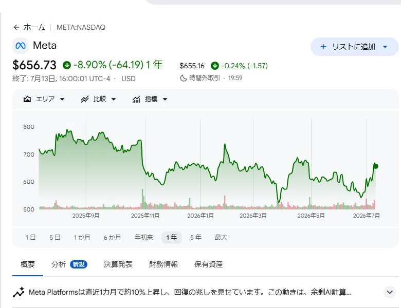Click the 2025年9月 axis label
401x308 pixels.
point(86,216)
